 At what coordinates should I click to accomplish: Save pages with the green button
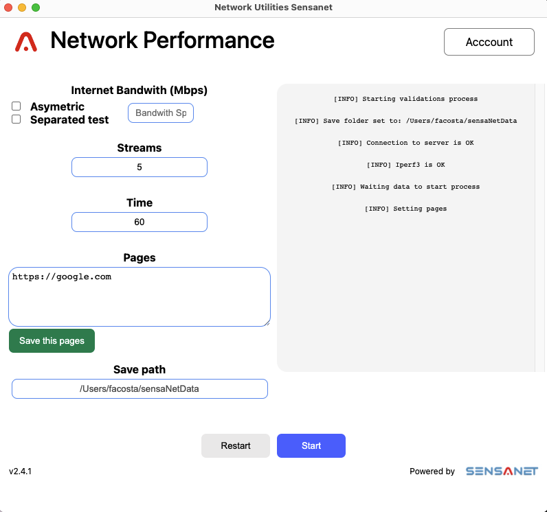[x=52, y=340]
